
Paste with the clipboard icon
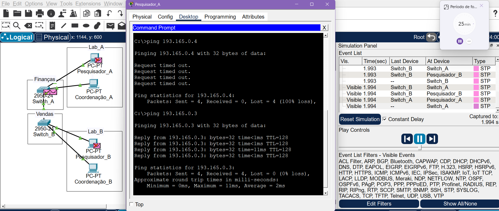click(98, 13)
